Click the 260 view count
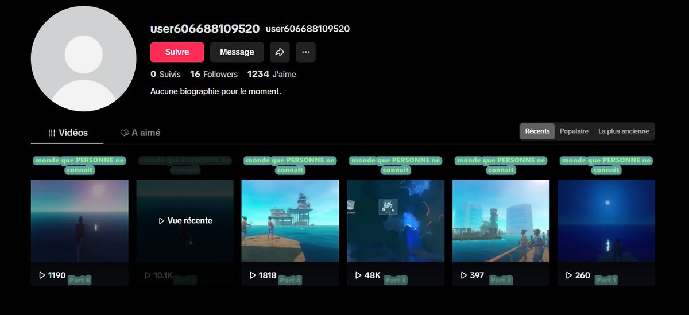Viewport: 689px width, 315px height. pos(582,275)
